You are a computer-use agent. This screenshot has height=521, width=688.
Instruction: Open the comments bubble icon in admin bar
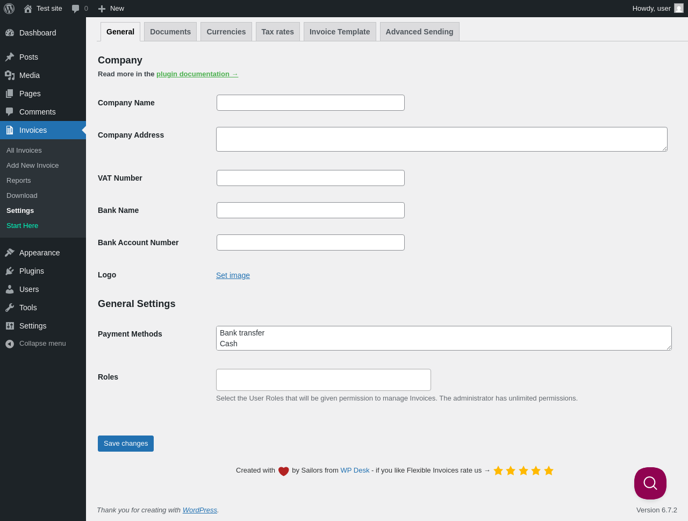(x=76, y=9)
